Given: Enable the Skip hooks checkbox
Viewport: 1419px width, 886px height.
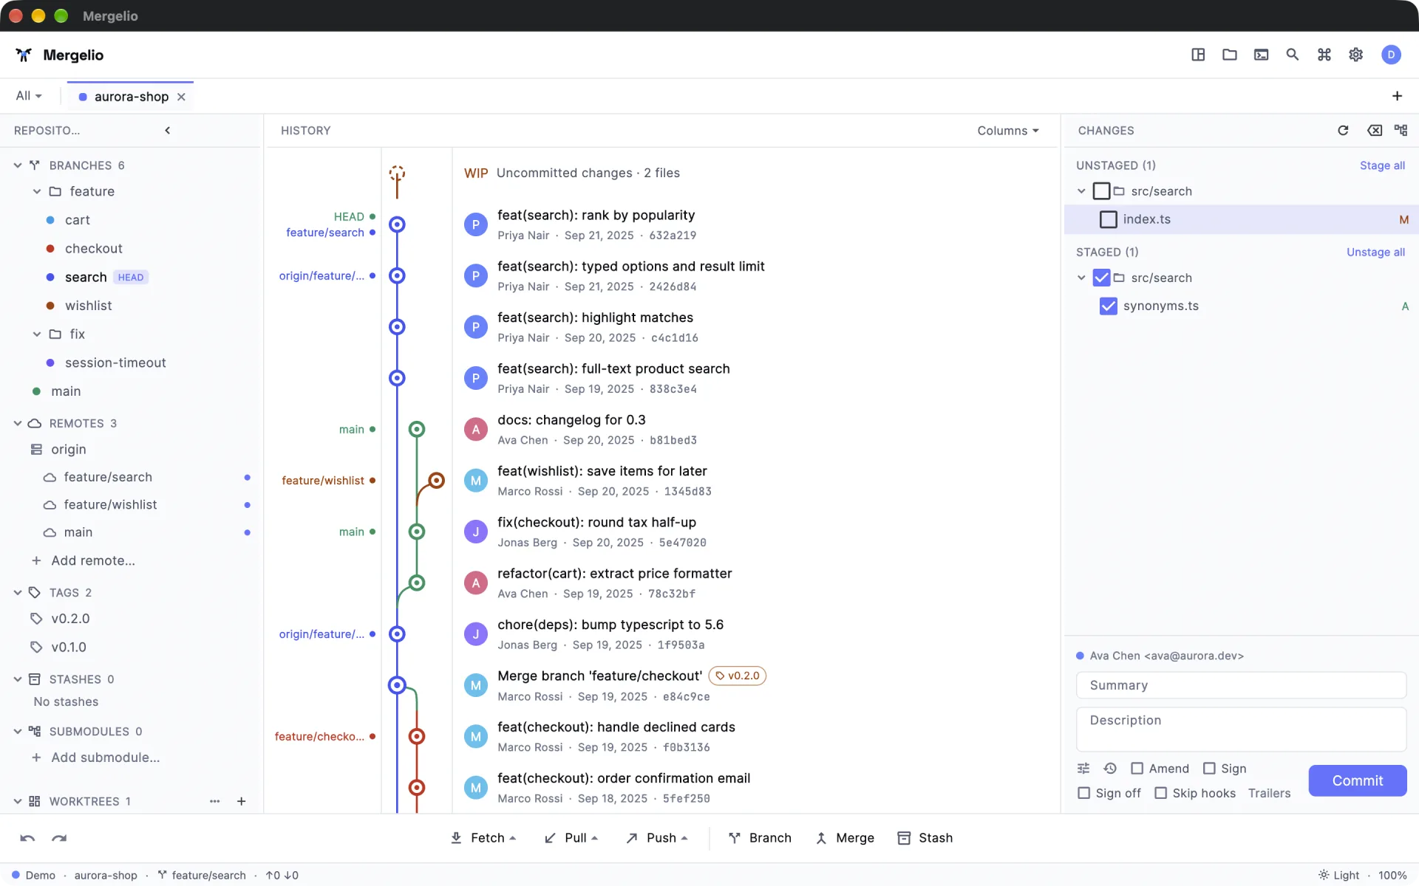Looking at the screenshot, I should tap(1161, 793).
